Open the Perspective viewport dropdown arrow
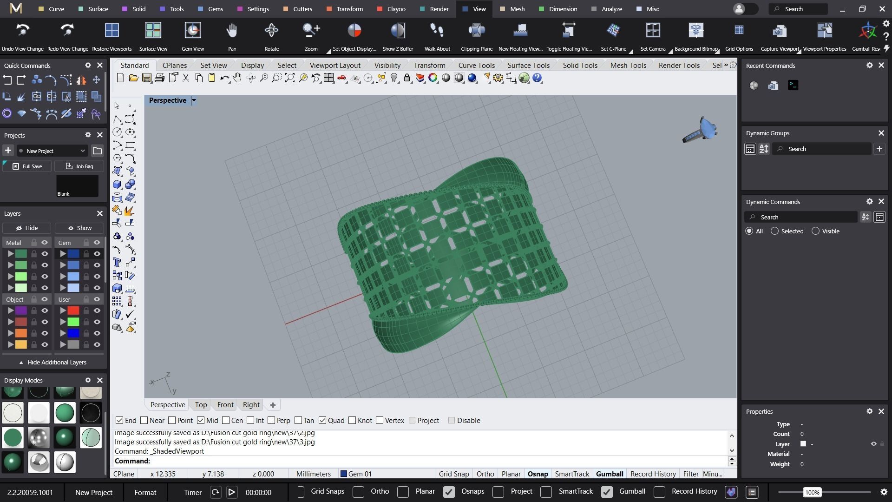Image resolution: width=892 pixels, height=502 pixels. (194, 100)
